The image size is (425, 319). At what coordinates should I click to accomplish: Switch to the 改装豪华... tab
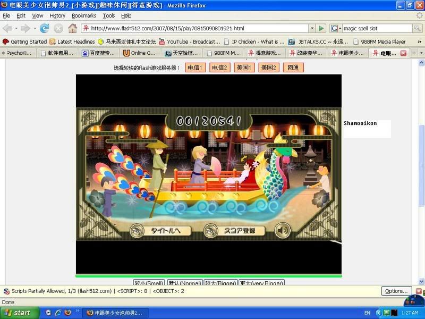pos(306,53)
